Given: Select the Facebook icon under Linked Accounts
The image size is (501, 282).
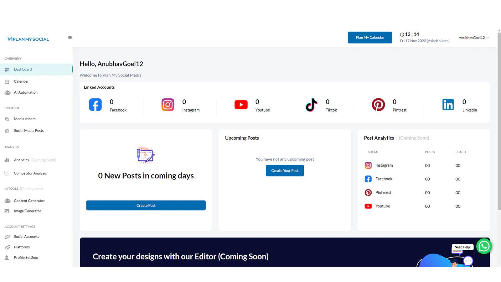Looking at the screenshot, I should 95,105.
